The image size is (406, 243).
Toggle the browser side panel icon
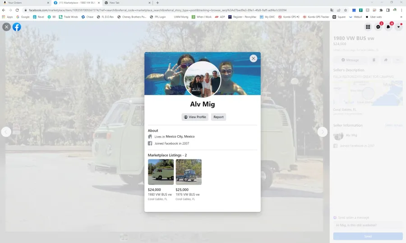coord(388,10)
